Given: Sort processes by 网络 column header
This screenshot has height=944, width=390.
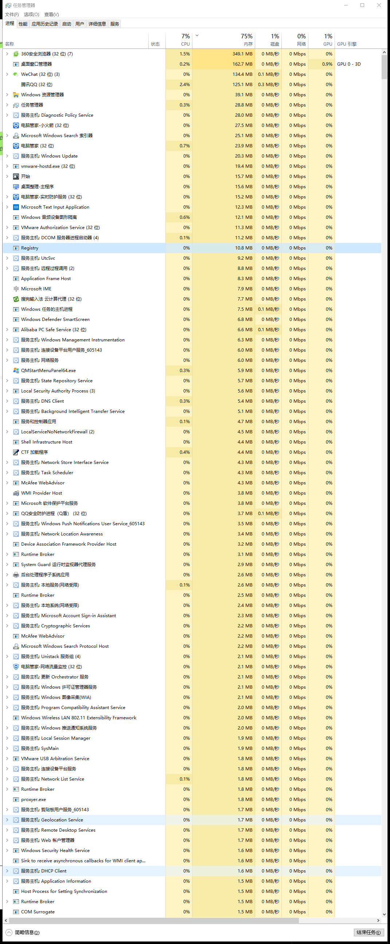Looking at the screenshot, I should pos(295,40).
